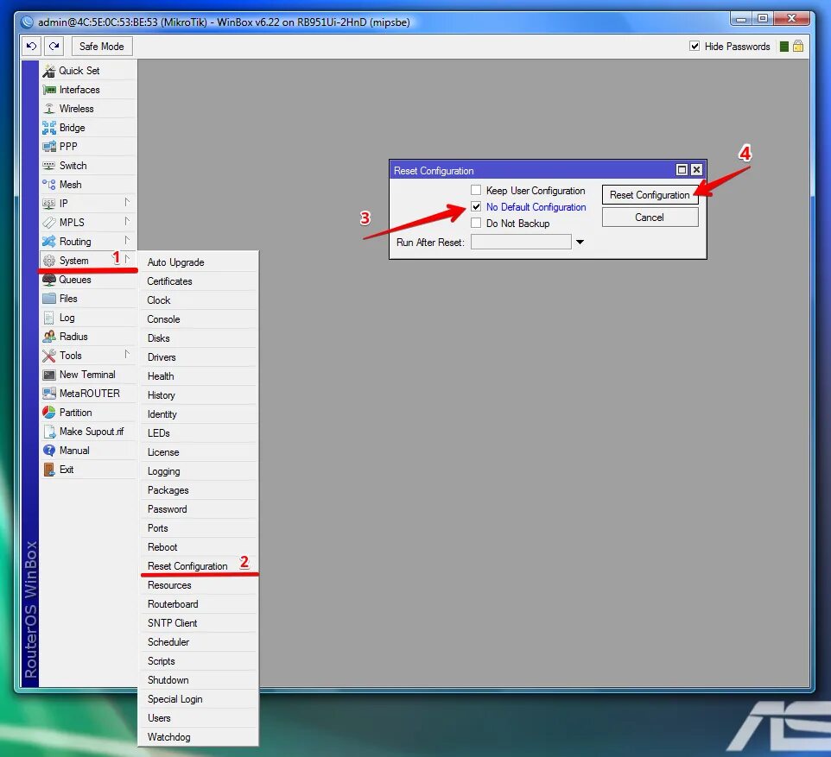Screen dimensions: 831x757
Task: Expand Tools submenu arrow
Action: 127,354
